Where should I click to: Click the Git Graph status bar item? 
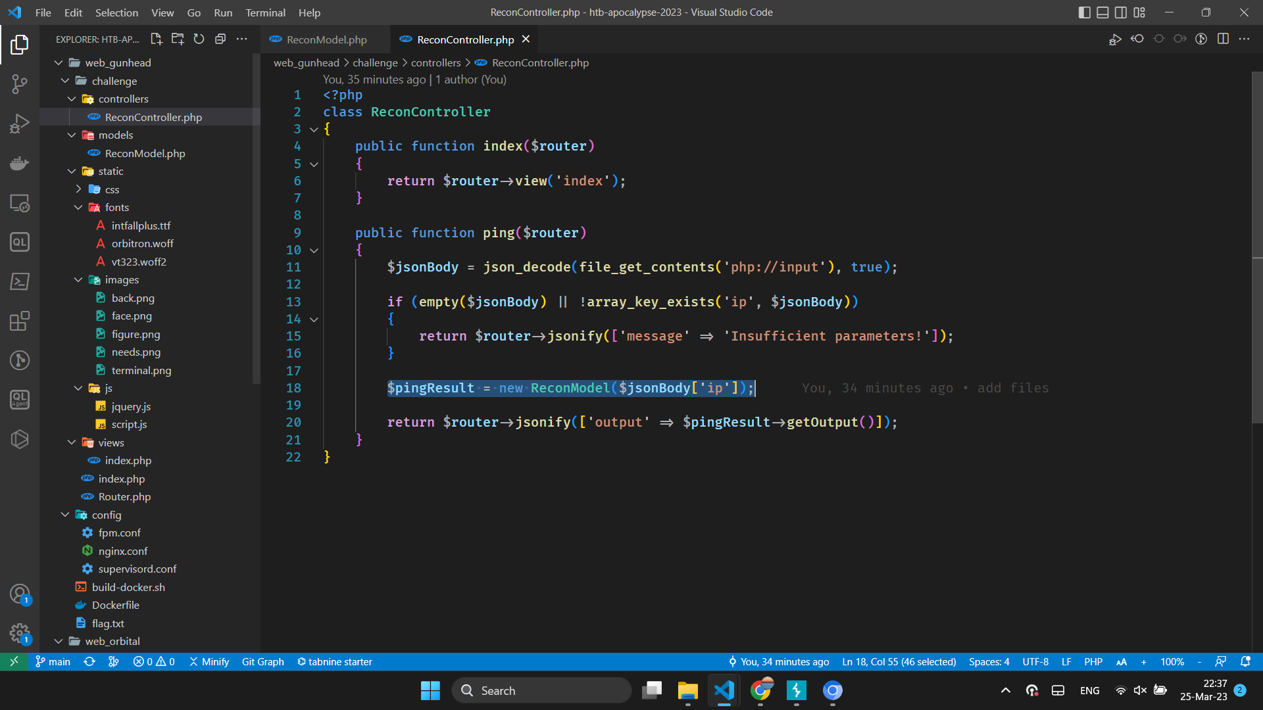click(262, 662)
